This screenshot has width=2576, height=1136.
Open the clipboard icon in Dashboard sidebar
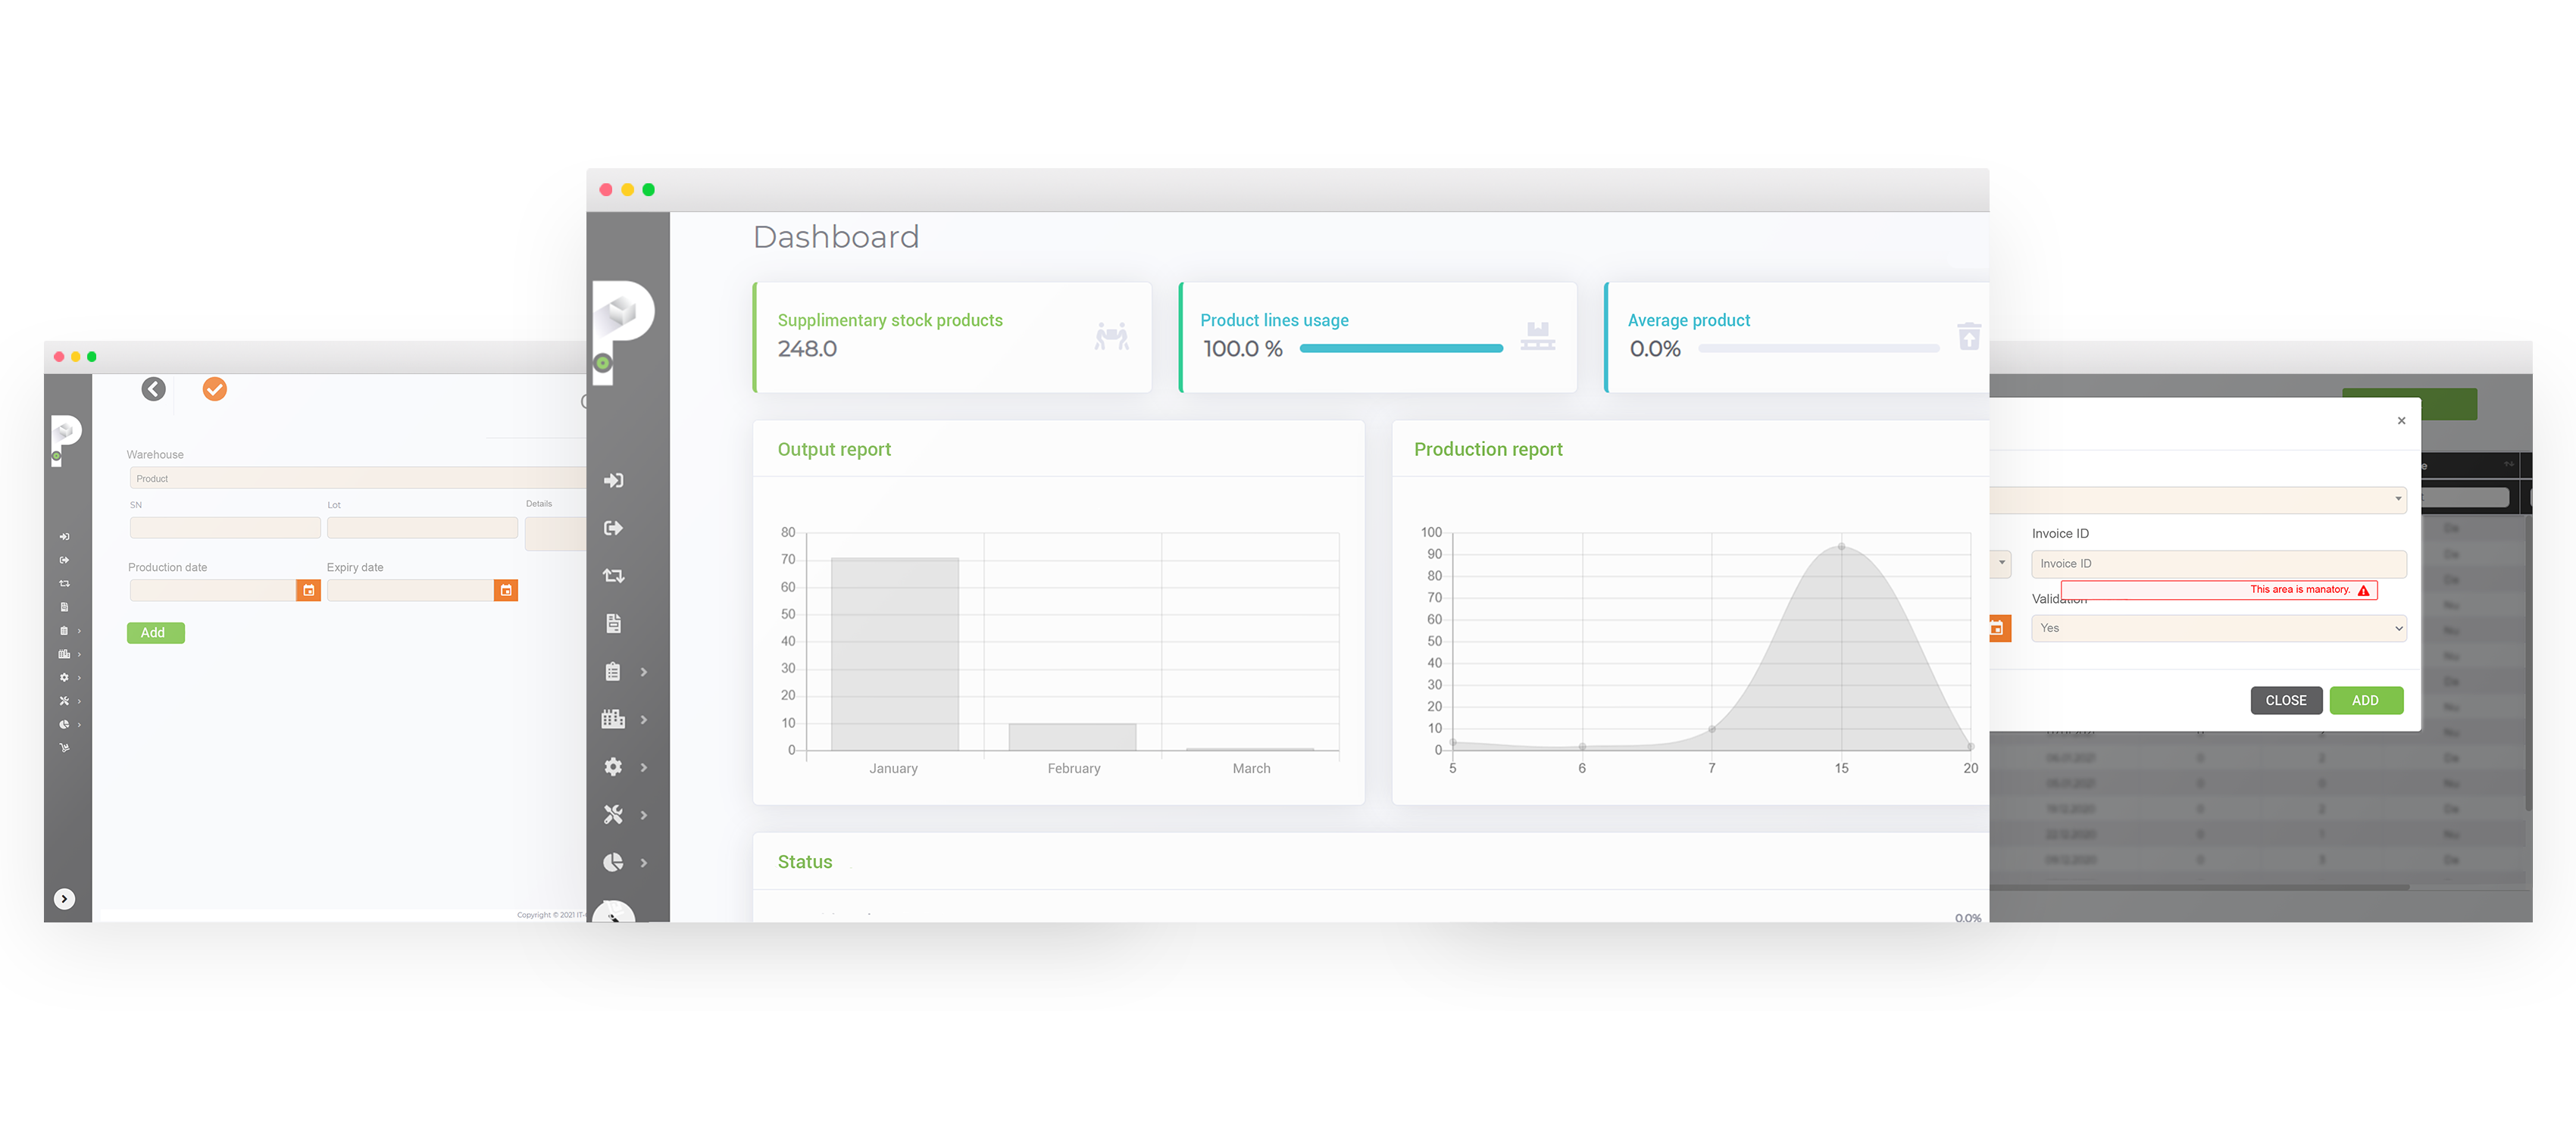(613, 672)
